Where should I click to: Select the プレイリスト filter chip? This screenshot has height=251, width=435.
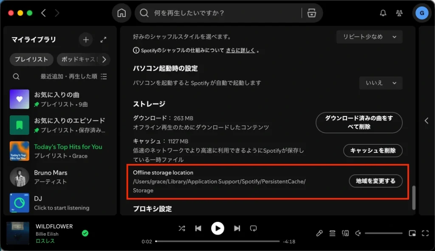click(31, 59)
